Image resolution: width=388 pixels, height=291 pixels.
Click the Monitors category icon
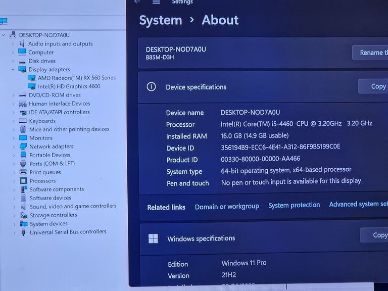tap(23, 138)
